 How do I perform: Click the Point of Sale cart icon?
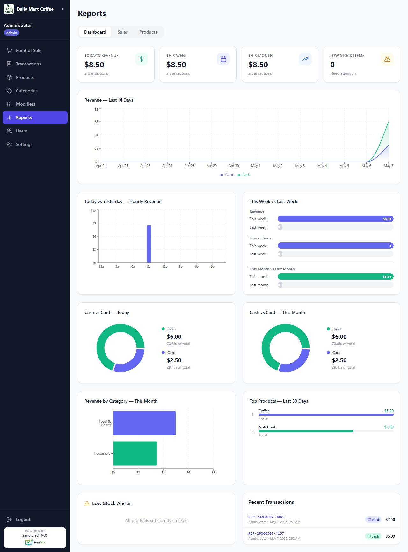point(9,50)
